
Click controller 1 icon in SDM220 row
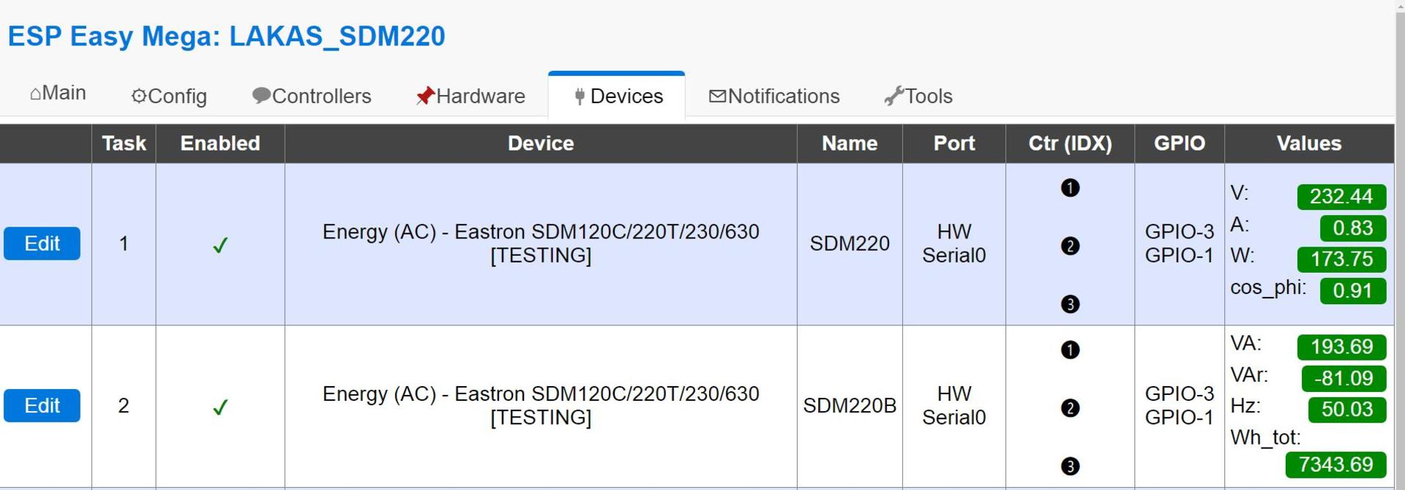click(x=1070, y=188)
